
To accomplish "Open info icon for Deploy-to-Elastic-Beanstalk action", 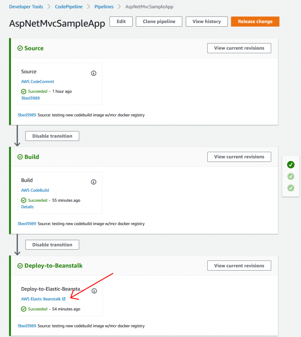I will point(94,291).
